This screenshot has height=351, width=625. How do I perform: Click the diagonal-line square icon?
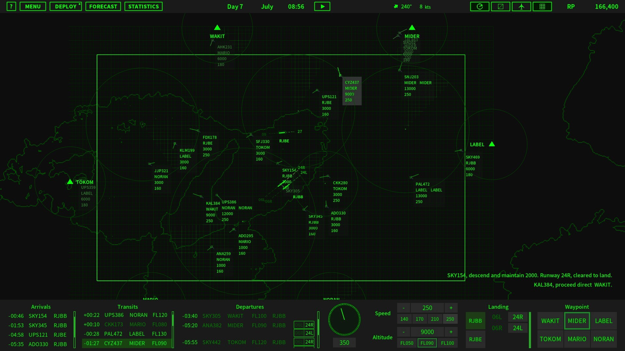click(500, 6)
